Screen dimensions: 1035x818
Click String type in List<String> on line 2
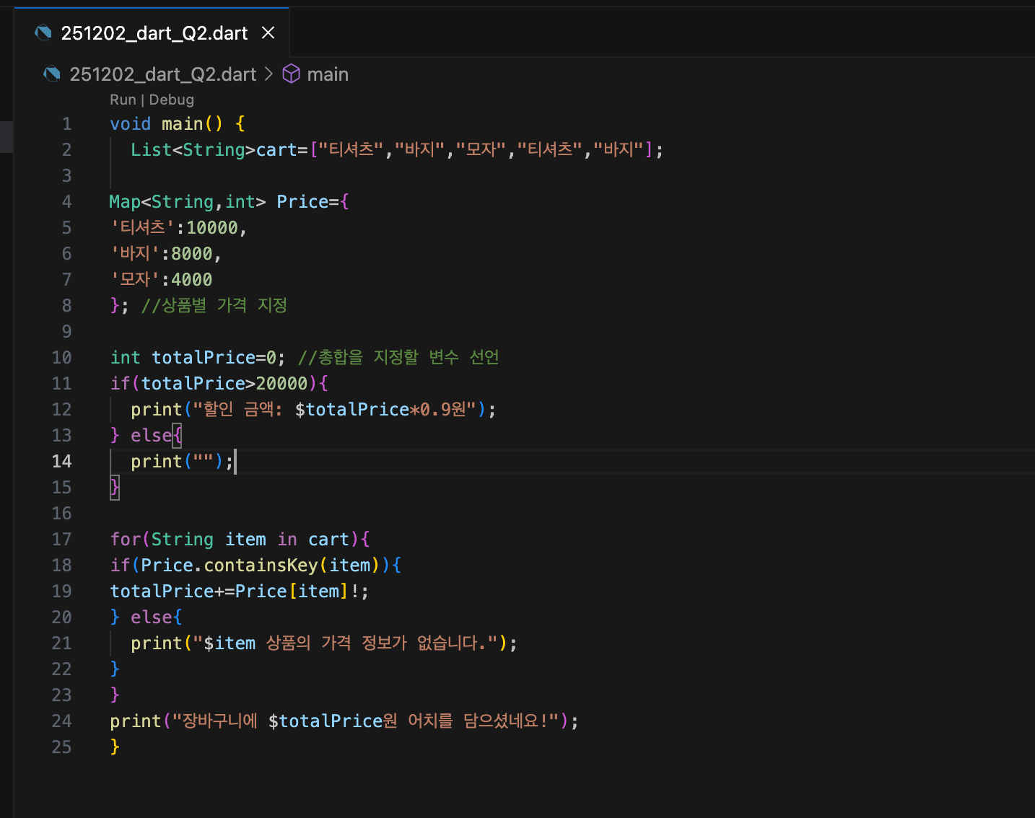[214, 149]
